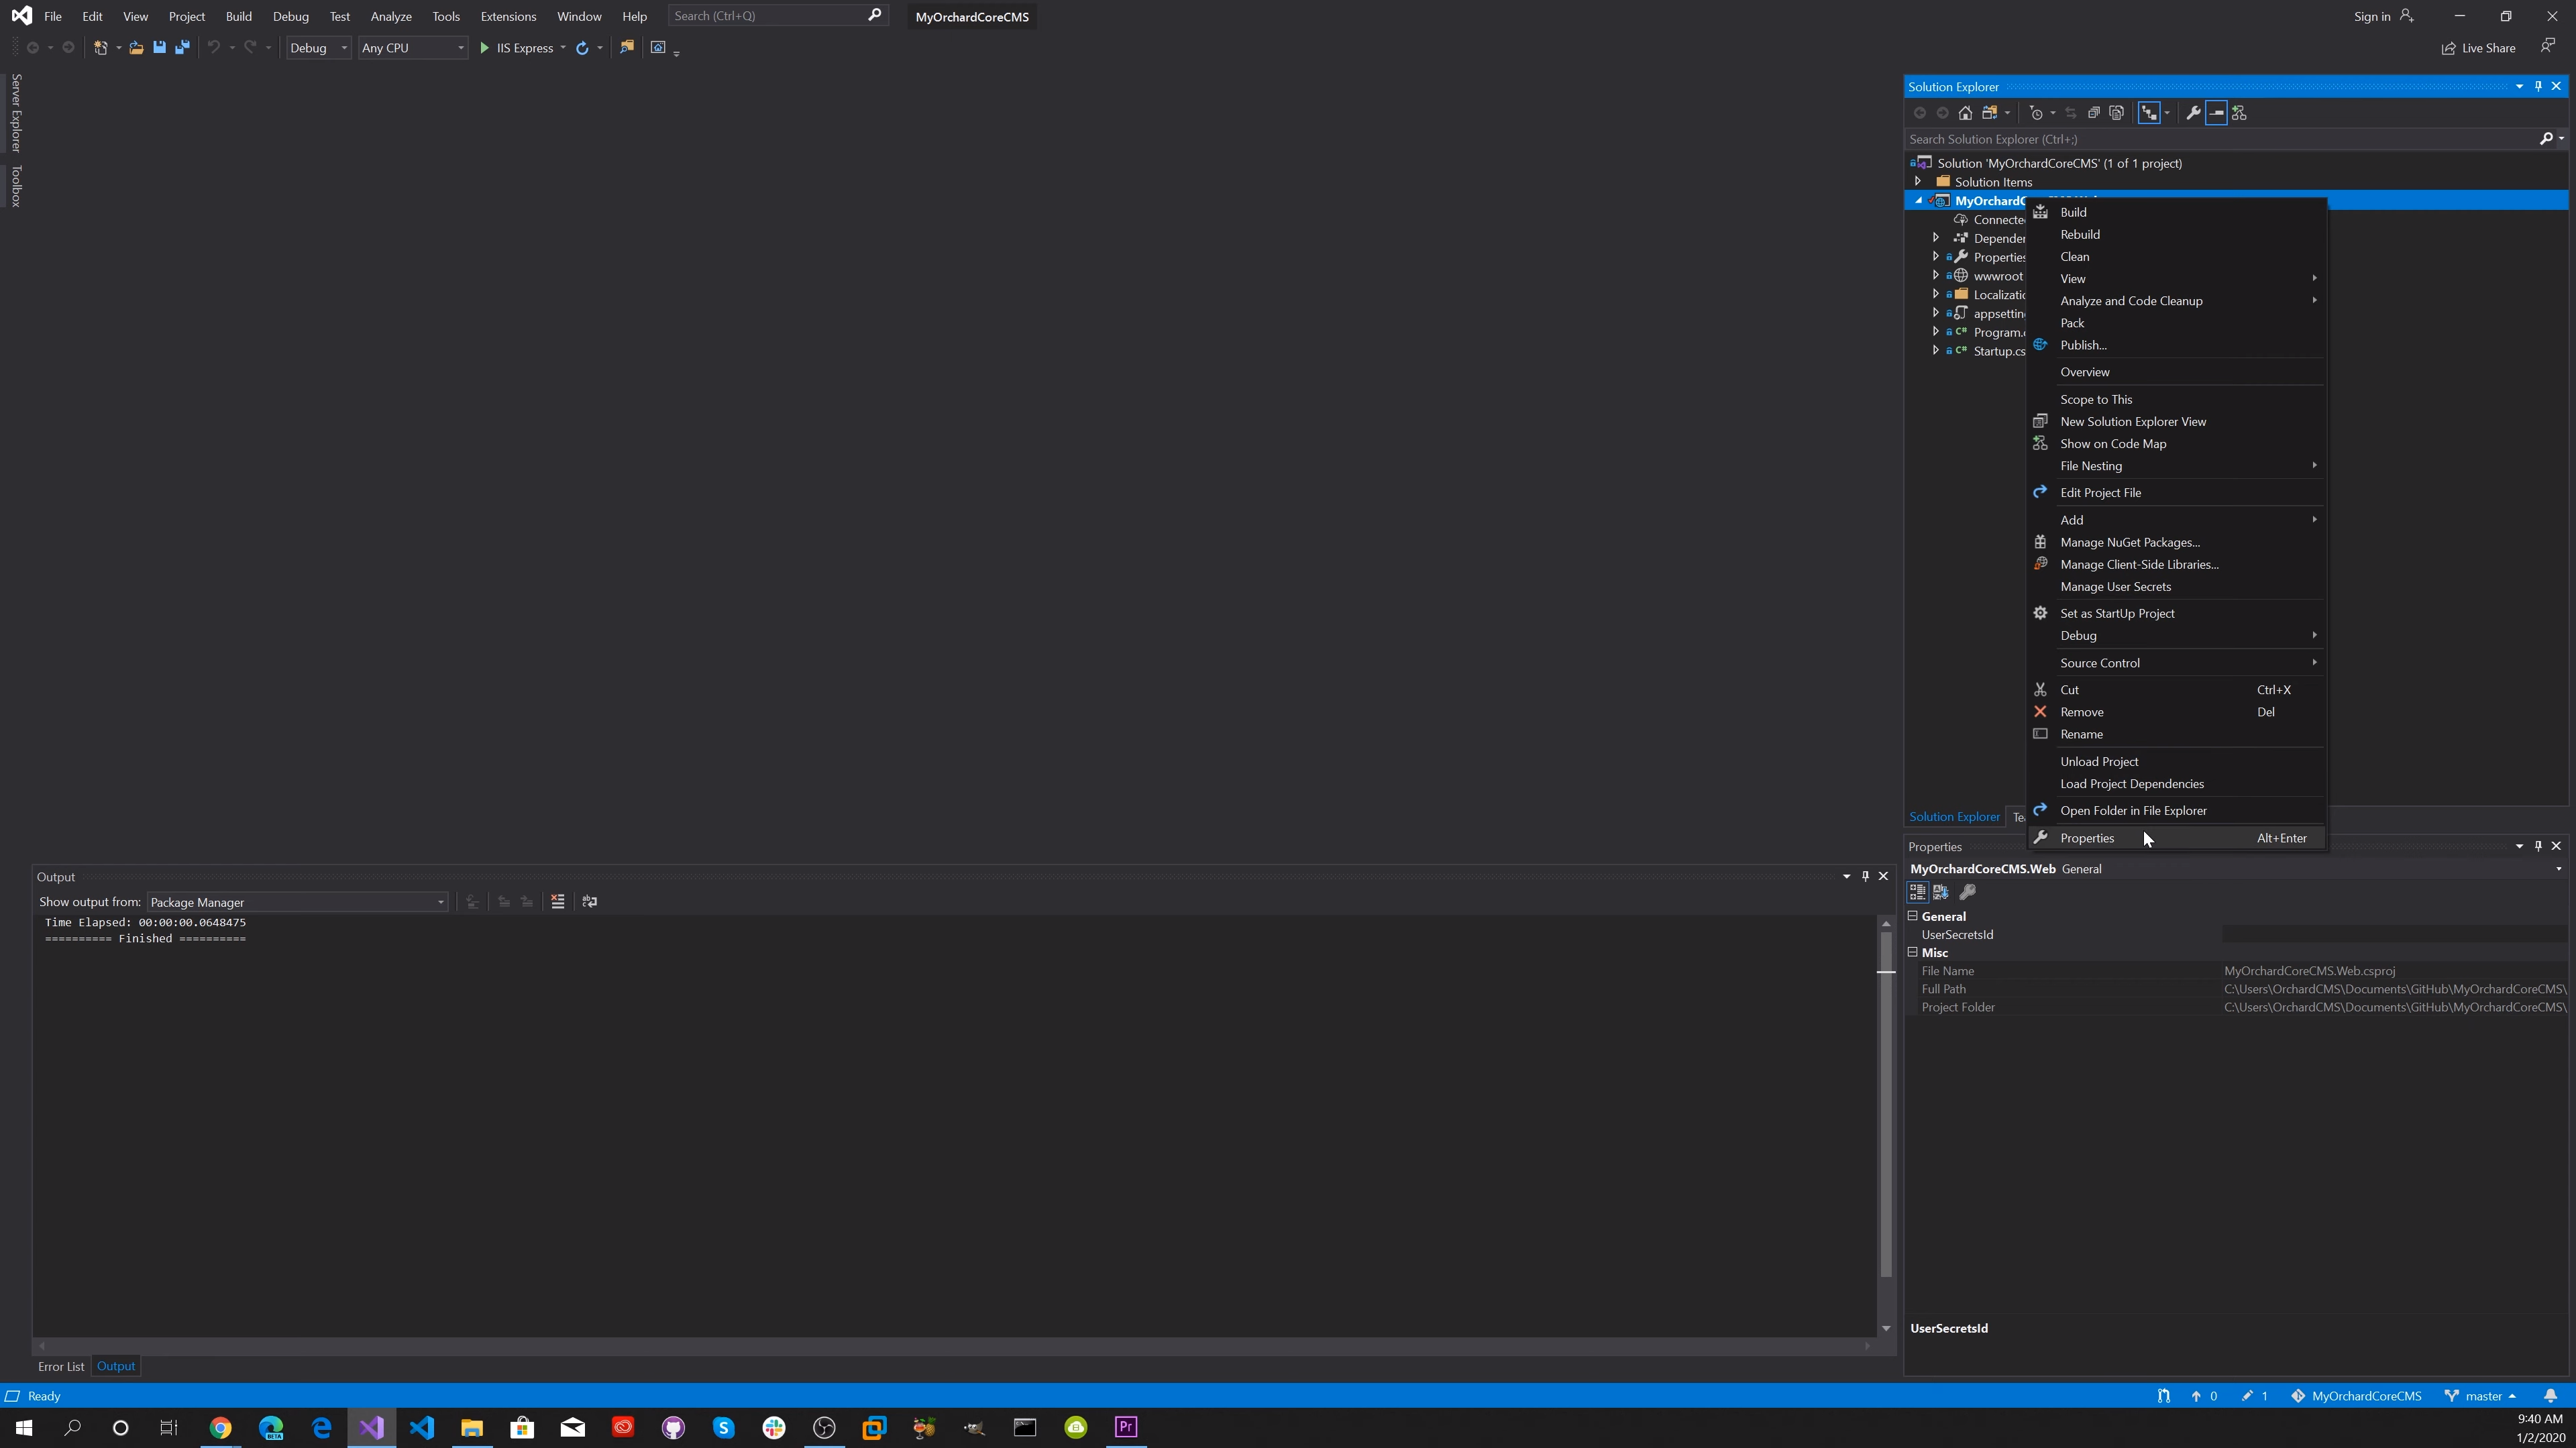Open the Any CPU platform dropdown
The image size is (2576, 1448).
click(413, 47)
